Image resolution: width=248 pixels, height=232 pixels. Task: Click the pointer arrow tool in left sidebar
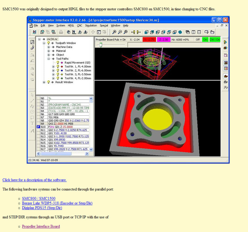[32, 95]
